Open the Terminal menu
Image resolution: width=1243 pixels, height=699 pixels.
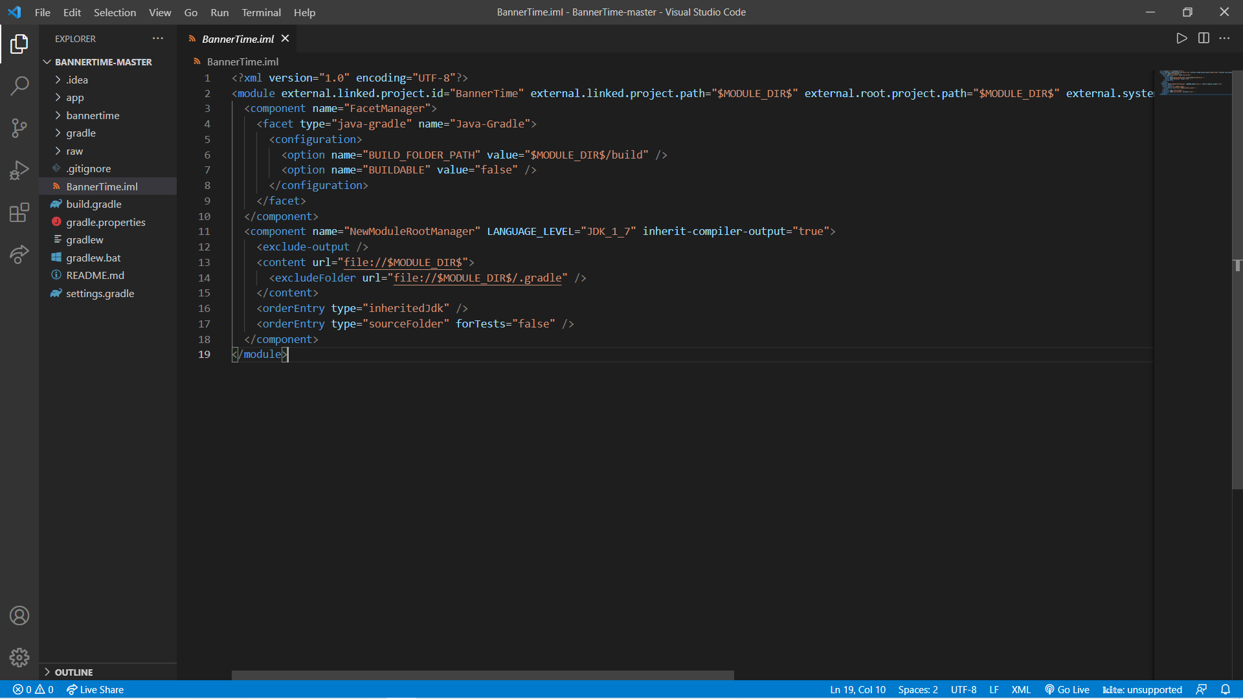coord(261,12)
